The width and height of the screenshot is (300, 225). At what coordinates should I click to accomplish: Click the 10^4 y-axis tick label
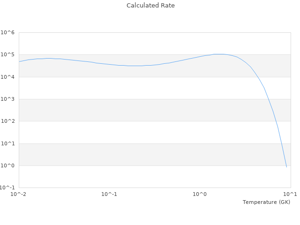7,77
